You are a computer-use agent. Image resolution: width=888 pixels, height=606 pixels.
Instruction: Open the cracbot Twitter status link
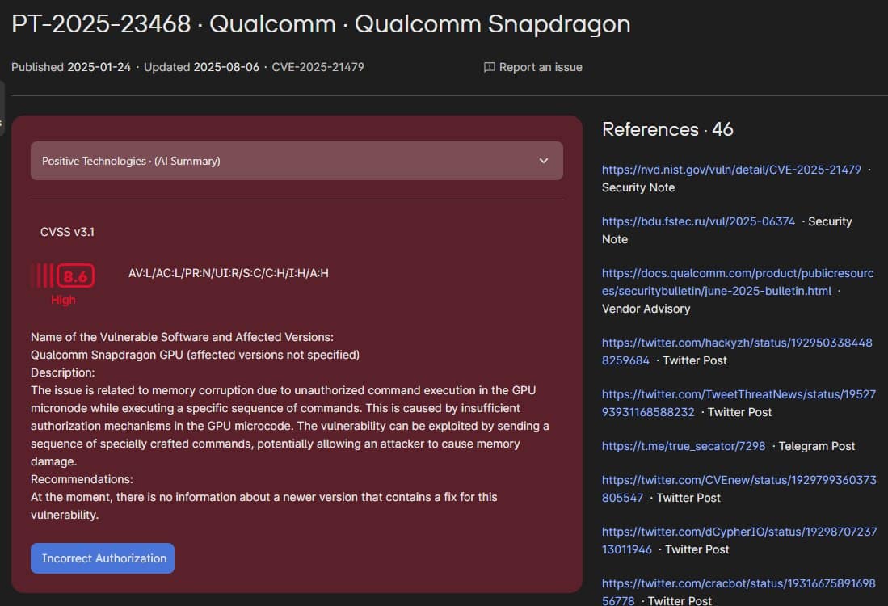739,591
